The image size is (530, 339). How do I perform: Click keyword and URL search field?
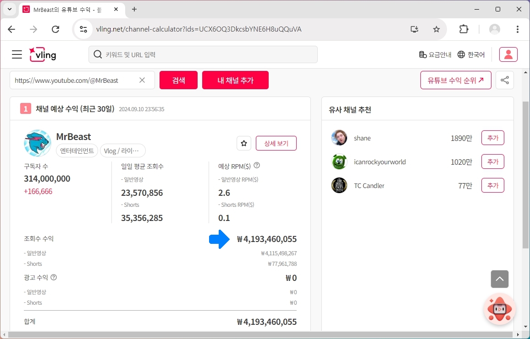[203, 54]
